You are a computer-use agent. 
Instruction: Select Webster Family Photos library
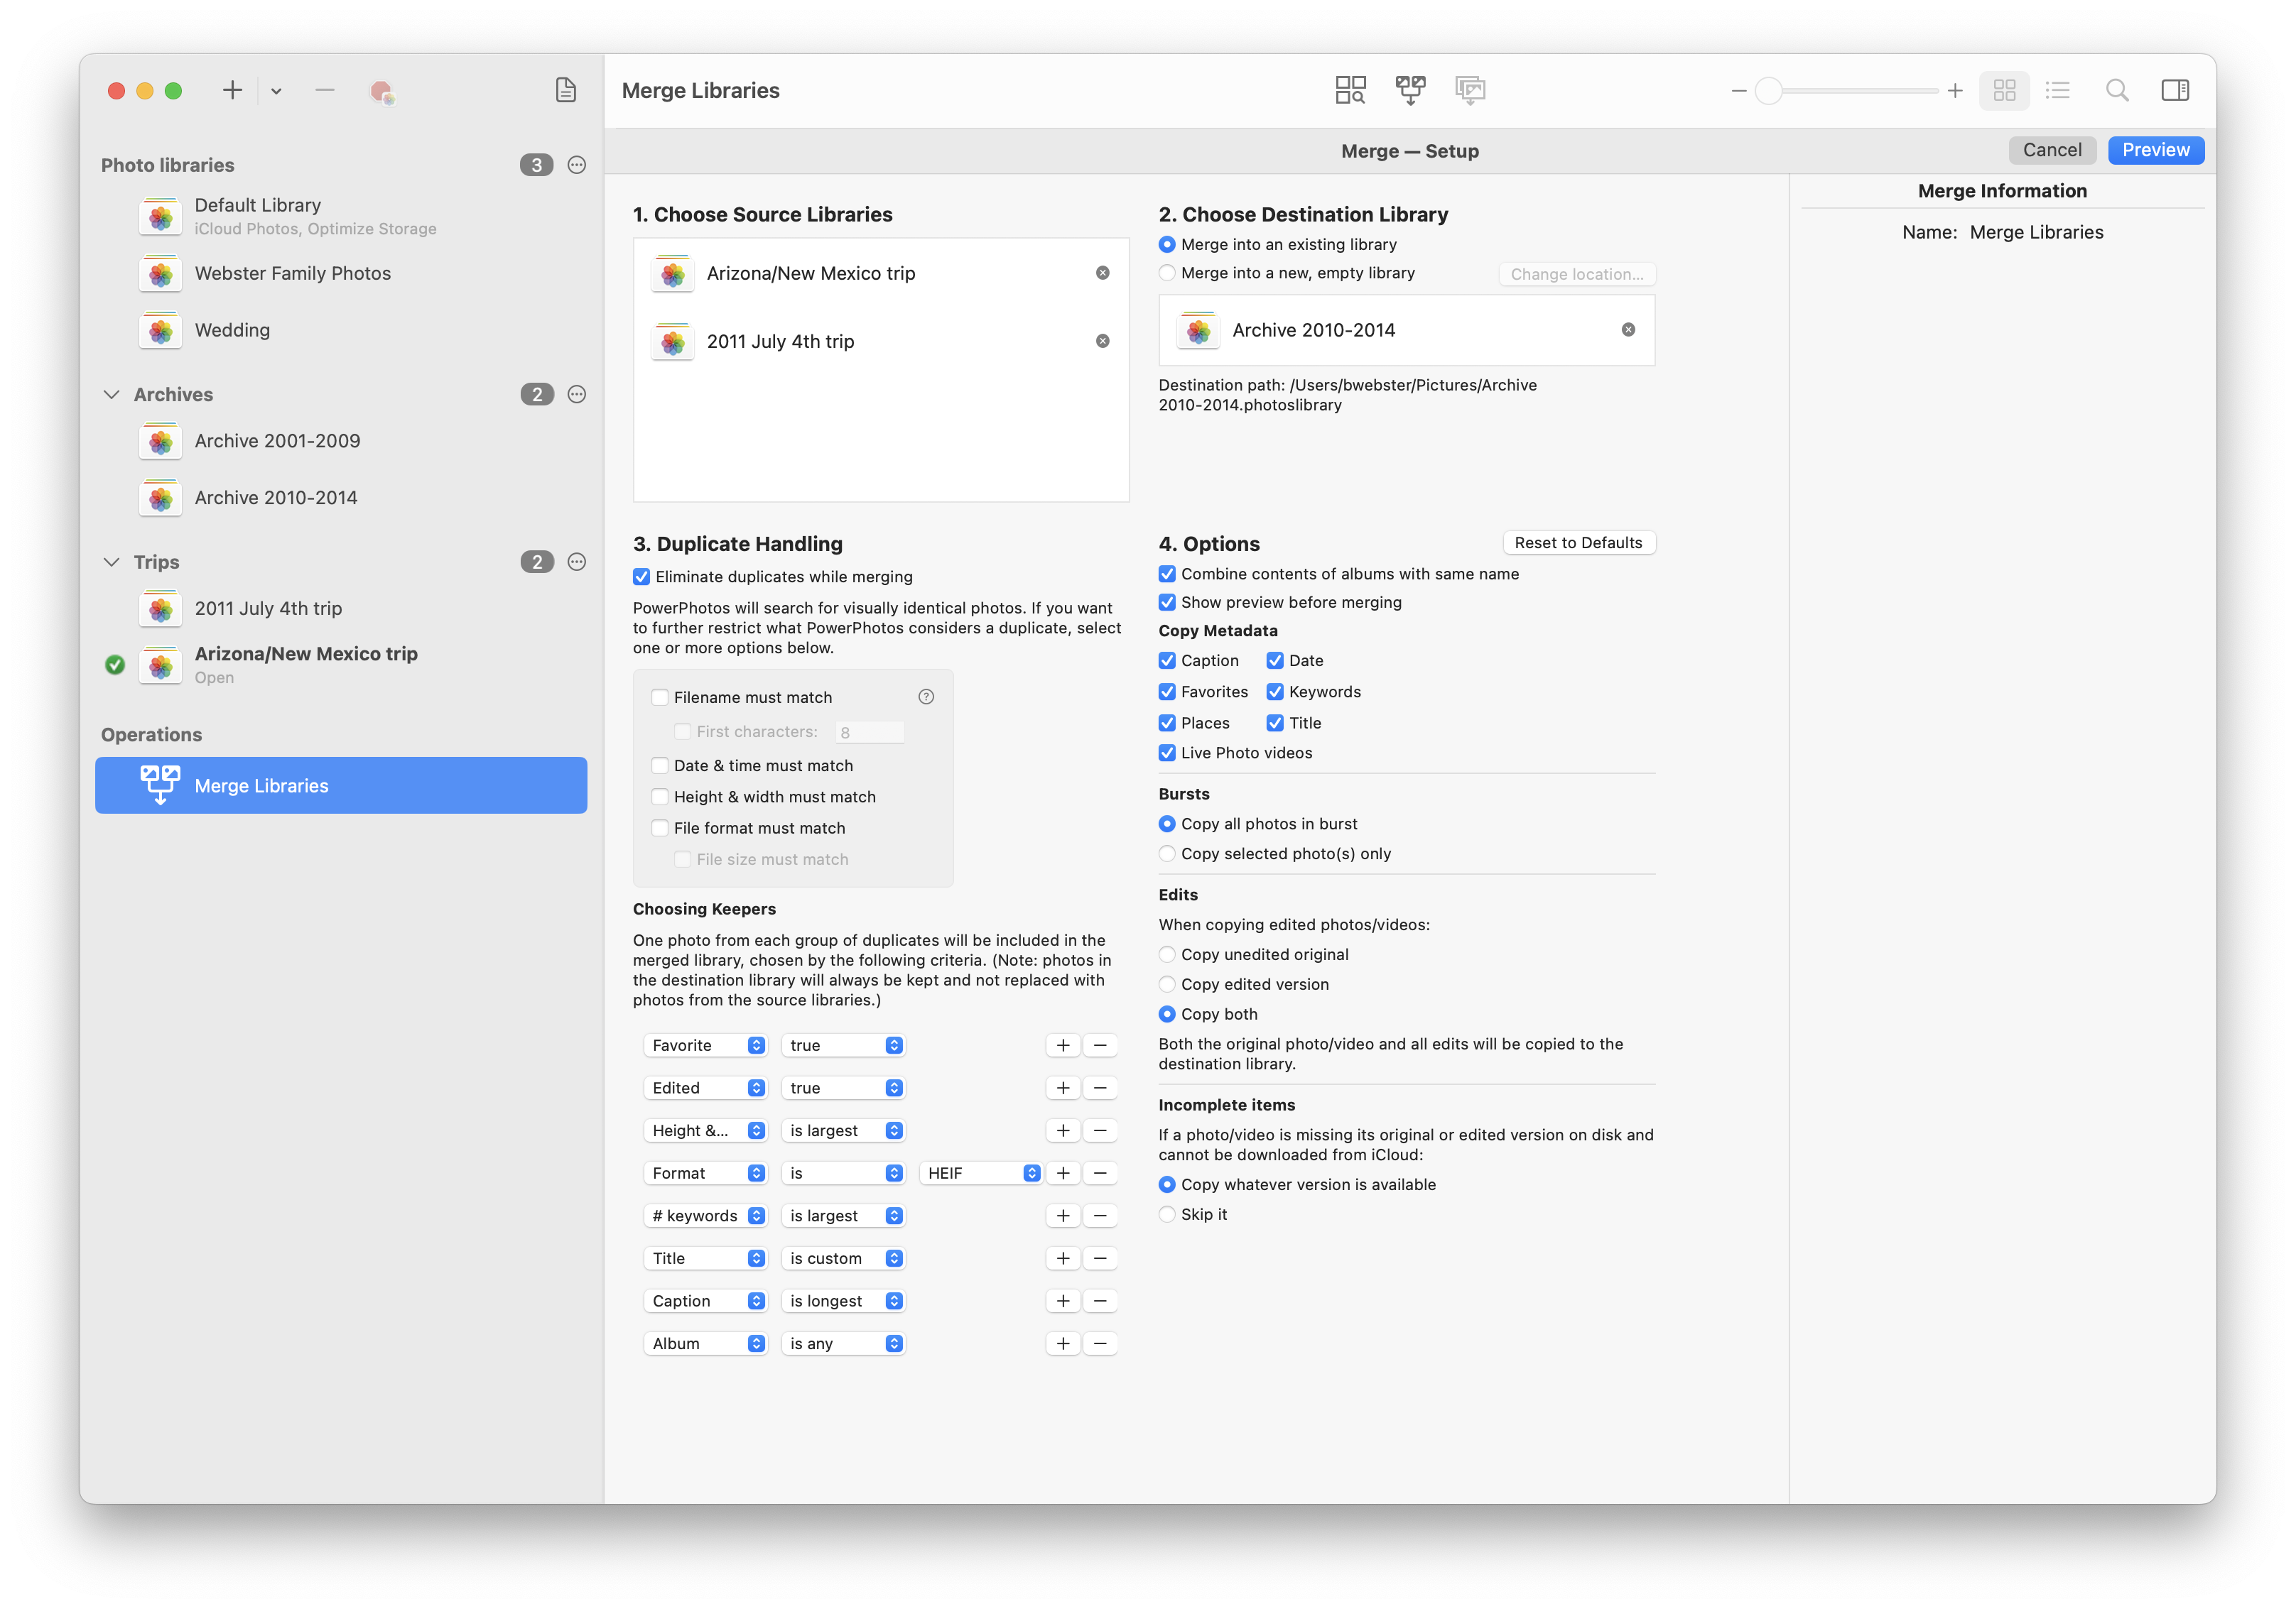(292, 273)
